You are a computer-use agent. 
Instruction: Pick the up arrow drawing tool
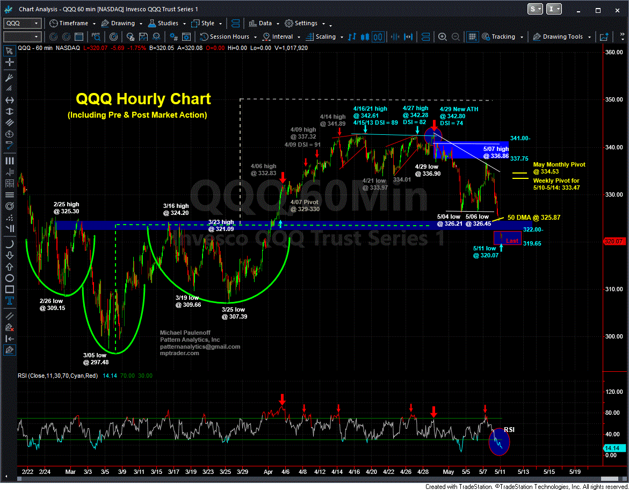click(10, 266)
